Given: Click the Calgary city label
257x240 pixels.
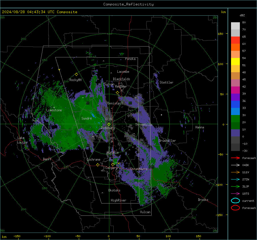Looking at the screenshot, I should point(111,168).
